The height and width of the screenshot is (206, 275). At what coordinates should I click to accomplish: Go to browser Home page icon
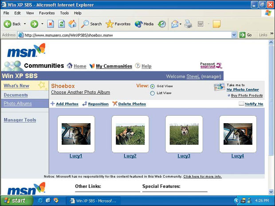[72, 24]
